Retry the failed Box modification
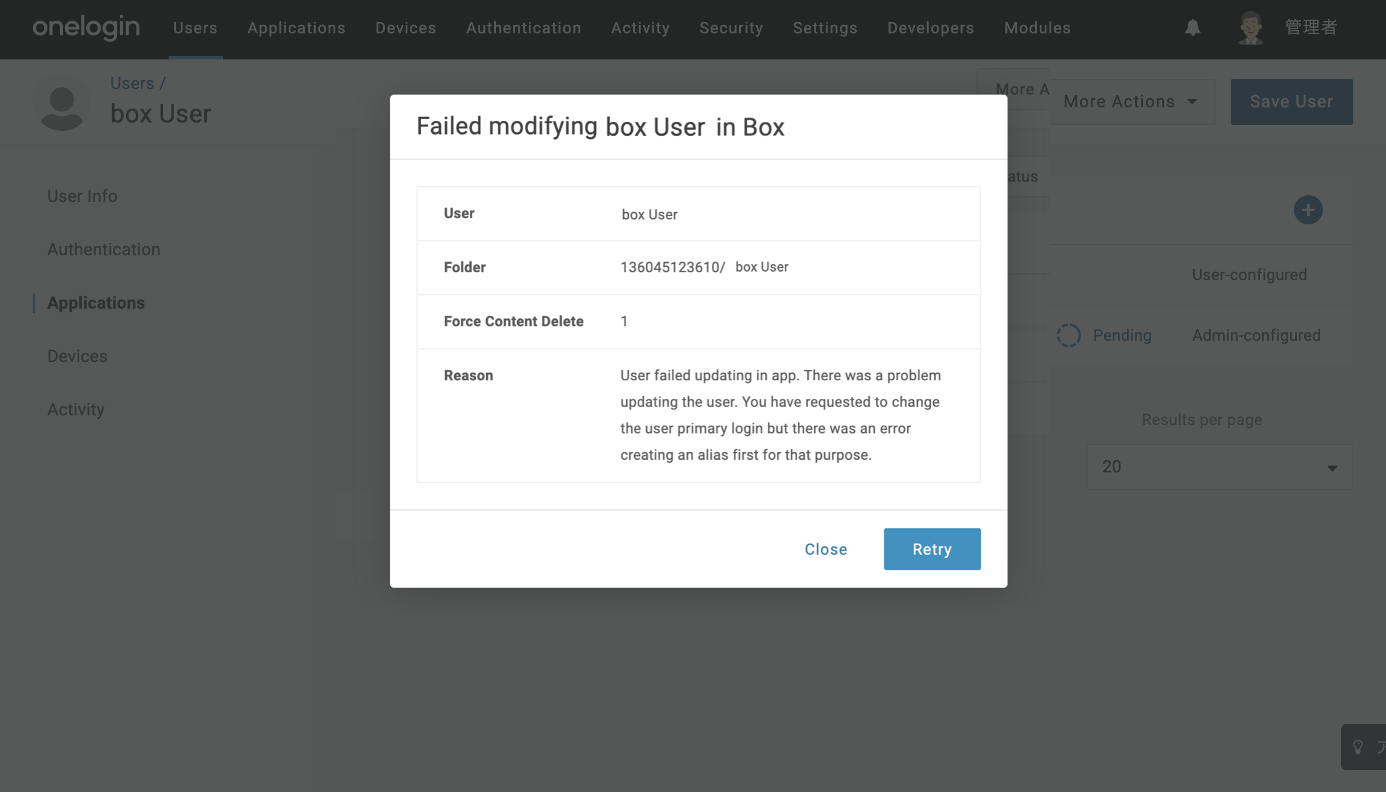Screen dimensions: 1386x792 click(x=932, y=549)
